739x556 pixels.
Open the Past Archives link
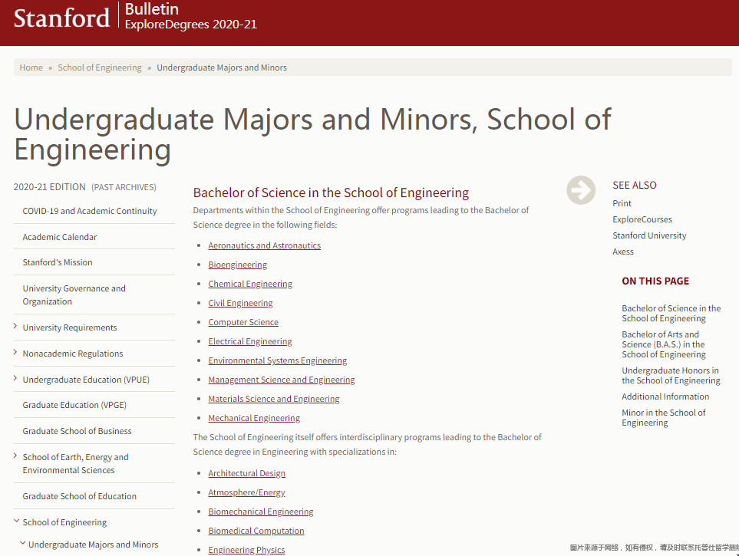tap(124, 187)
